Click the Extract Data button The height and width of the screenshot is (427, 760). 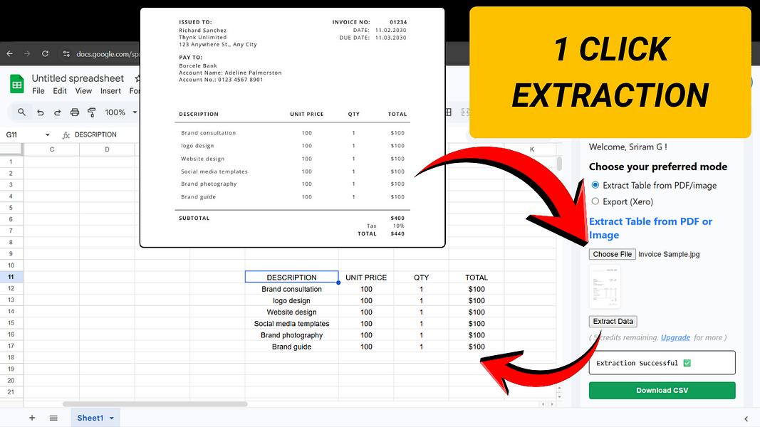(x=613, y=322)
